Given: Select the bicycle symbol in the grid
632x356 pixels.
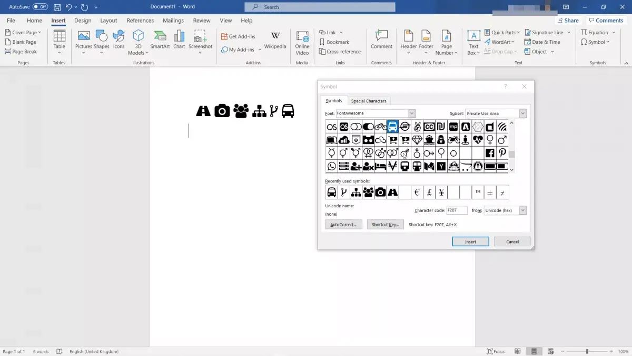Looking at the screenshot, I should point(380,127).
